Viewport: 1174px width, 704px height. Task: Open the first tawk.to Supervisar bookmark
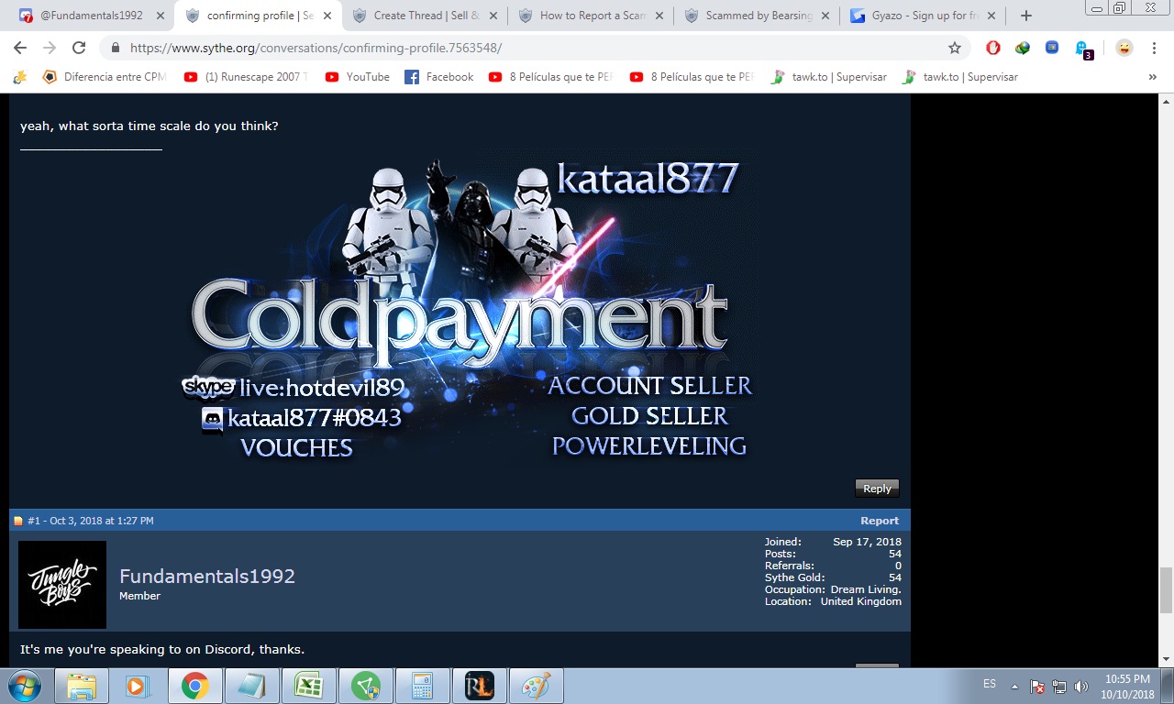829,77
